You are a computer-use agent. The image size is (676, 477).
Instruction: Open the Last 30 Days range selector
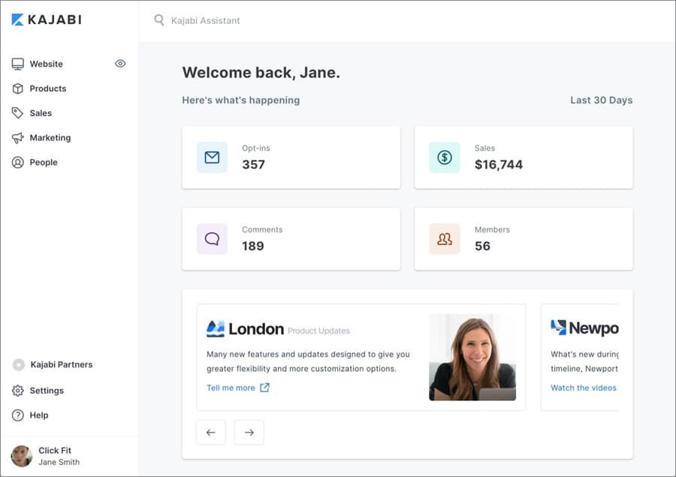pyautogui.click(x=602, y=100)
